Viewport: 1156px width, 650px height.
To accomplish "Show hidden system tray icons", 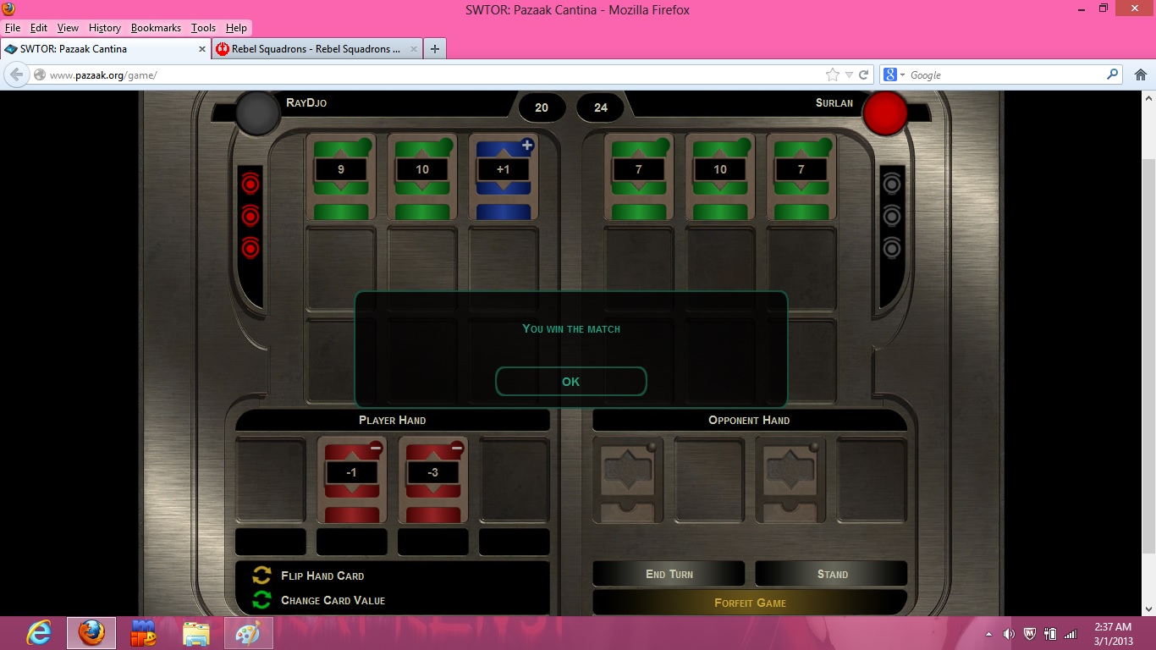I will pos(989,634).
